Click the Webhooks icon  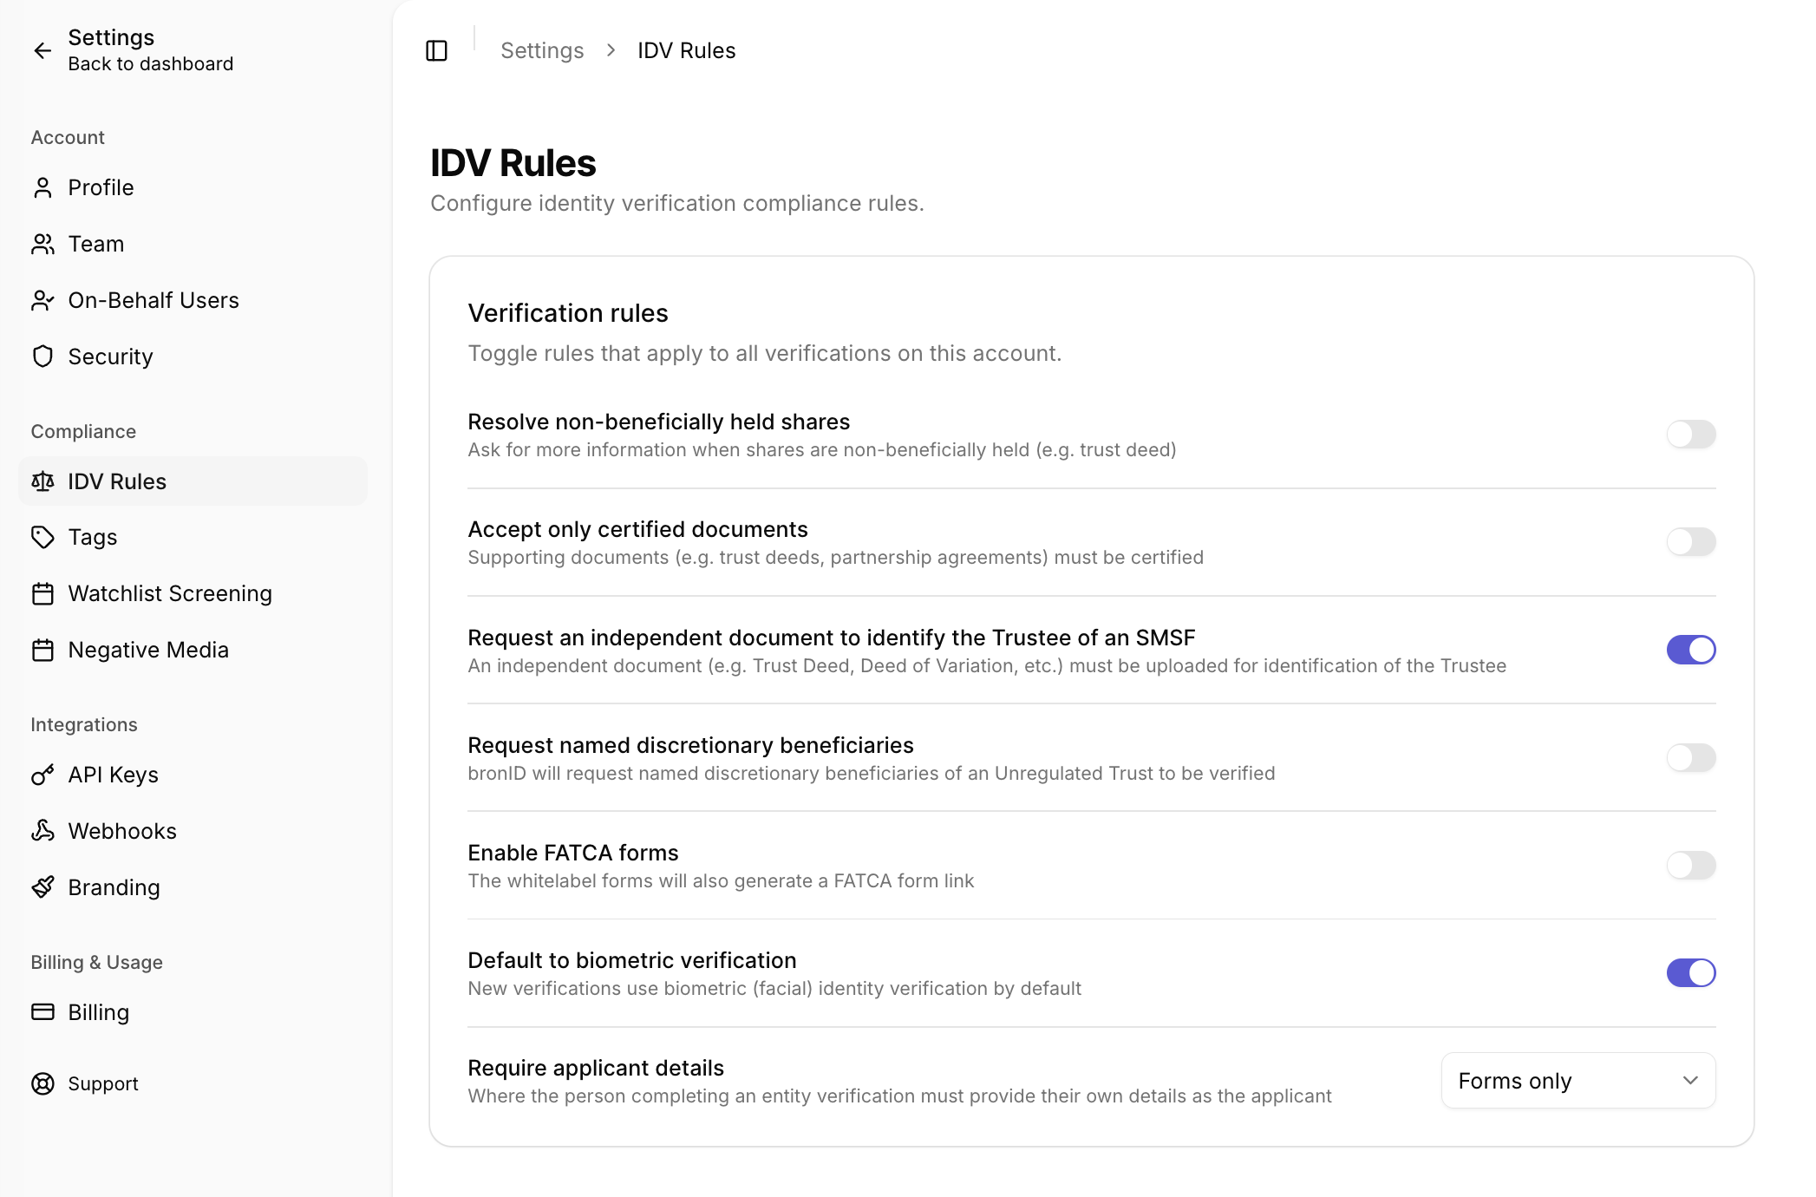click(42, 831)
